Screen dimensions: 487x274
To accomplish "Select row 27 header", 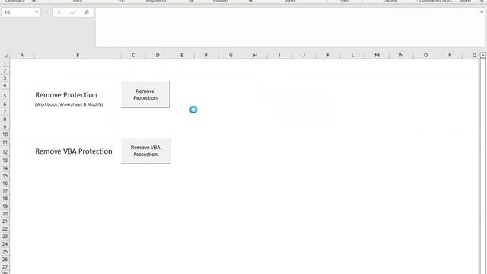I will click(x=5, y=267).
